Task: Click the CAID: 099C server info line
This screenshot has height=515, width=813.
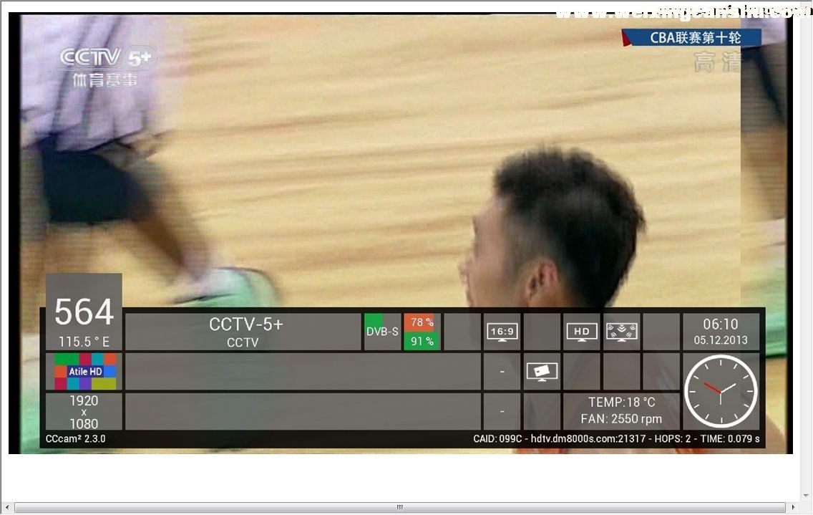Action: pyautogui.click(x=616, y=438)
